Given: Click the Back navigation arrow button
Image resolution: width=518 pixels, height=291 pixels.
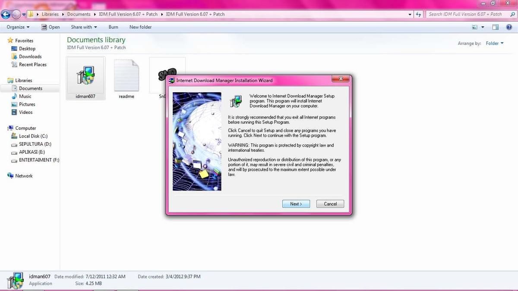Looking at the screenshot, I should (x=6, y=14).
